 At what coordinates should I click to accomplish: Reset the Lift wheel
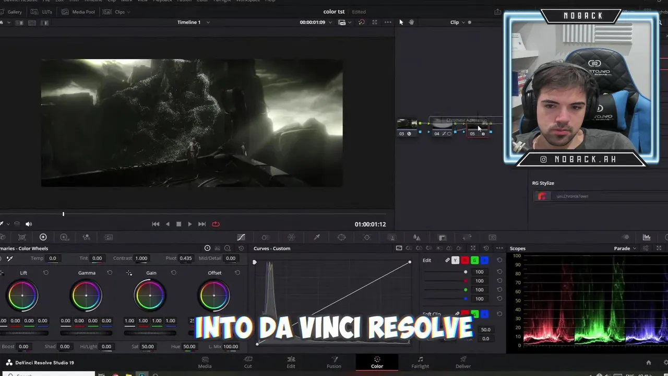(45, 273)
